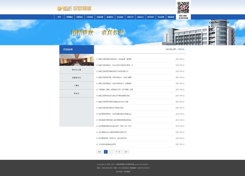Click the 末页 last page button
The height and width of the screenshot is (176, 245).
pyautogui.click(x=126, y=152)
